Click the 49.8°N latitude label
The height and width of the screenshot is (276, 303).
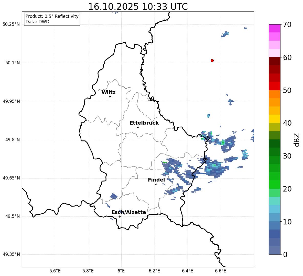(x=13, y=140)
